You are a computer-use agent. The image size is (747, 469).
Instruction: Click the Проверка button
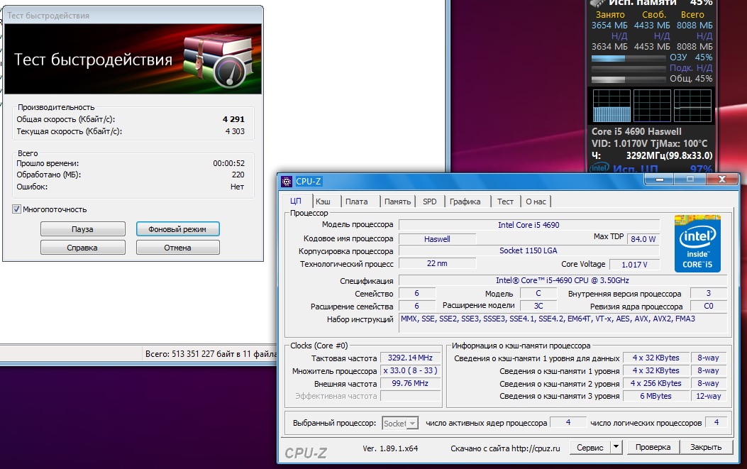[653, 447]
